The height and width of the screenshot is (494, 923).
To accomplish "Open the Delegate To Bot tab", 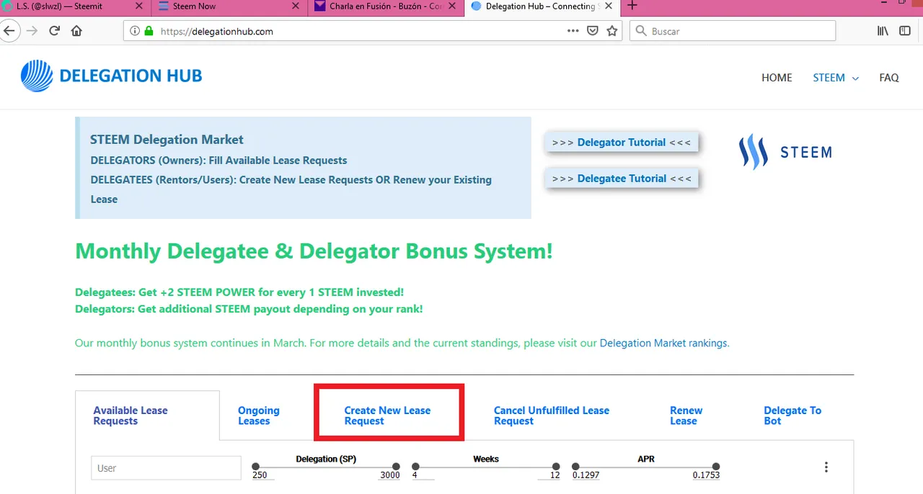I will click(792, 416).
